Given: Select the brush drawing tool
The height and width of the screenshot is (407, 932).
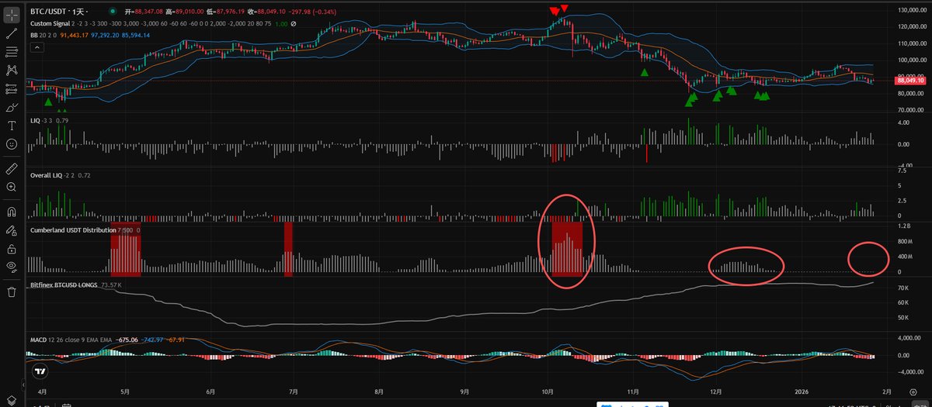Looking at the screenshot, I should point(12,108).
